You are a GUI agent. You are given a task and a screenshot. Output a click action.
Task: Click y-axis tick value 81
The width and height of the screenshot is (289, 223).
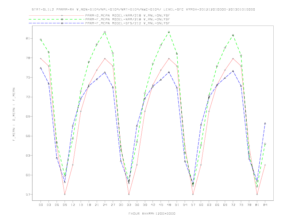[28, 39]
